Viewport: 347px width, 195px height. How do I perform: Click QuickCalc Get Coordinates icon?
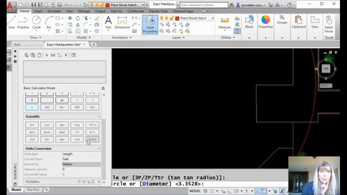pos(47,55)
